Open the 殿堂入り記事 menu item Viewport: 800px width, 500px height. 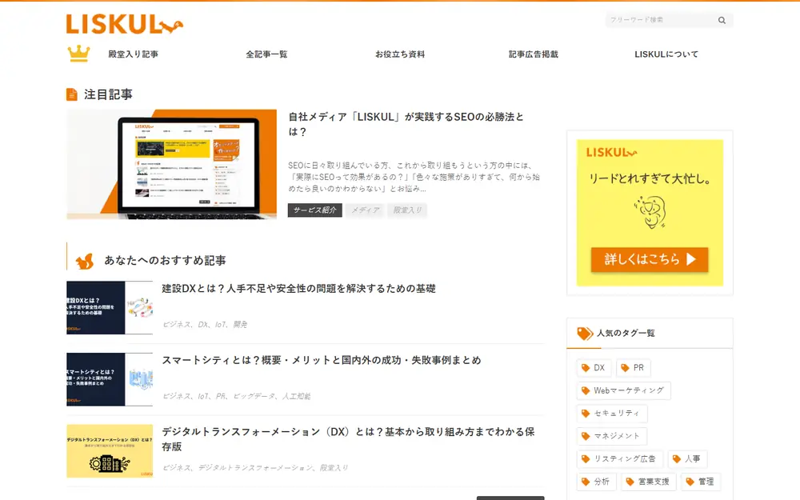coord(133,54)
